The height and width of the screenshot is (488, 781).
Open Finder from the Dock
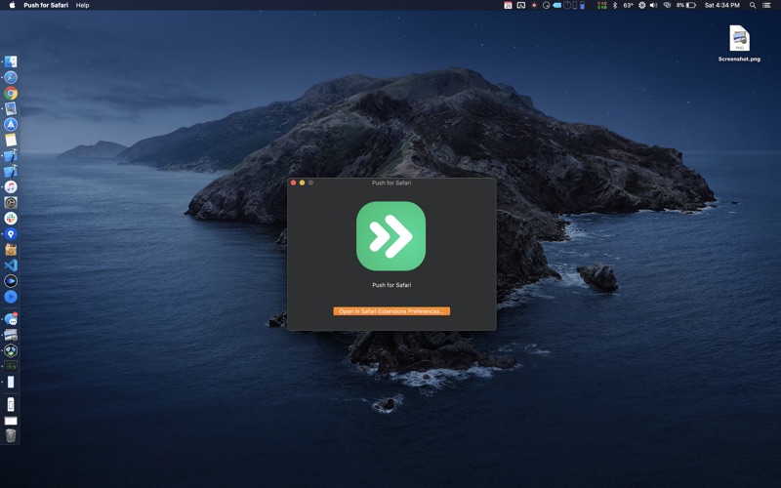[x=11, y=61]
